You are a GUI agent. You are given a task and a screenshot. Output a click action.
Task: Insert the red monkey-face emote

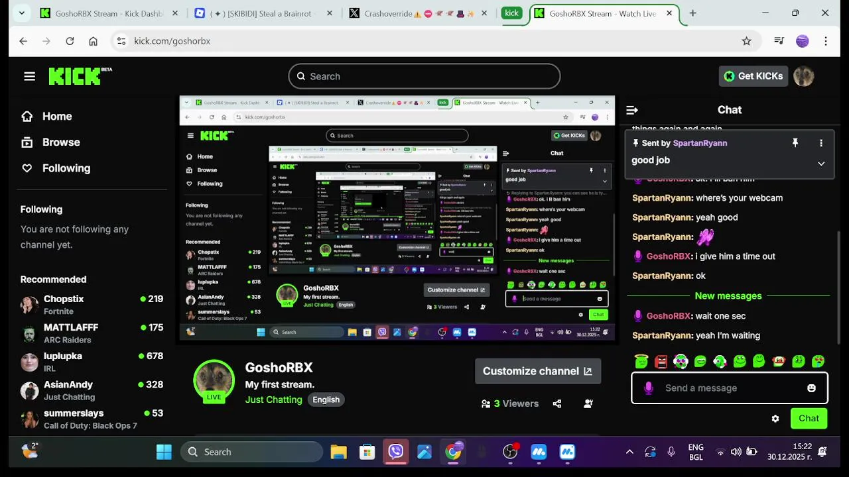coord(779,361)
